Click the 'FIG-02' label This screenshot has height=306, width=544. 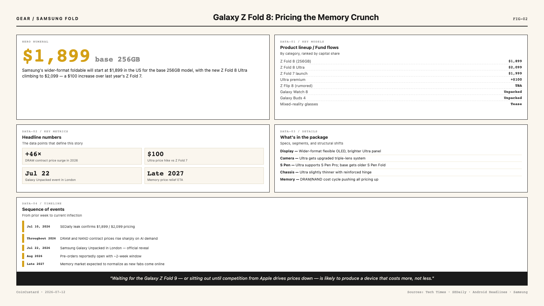(x=520, y=19)
